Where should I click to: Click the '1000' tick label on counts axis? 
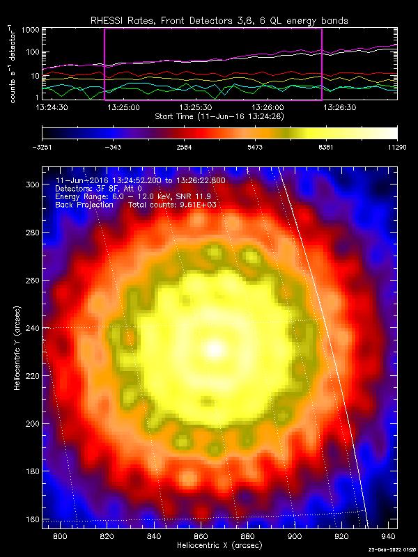30,30
